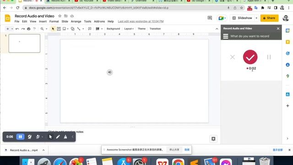Open the Arrange menu
The width and height of the screenshot is (293, 165).
coord(76,22)
